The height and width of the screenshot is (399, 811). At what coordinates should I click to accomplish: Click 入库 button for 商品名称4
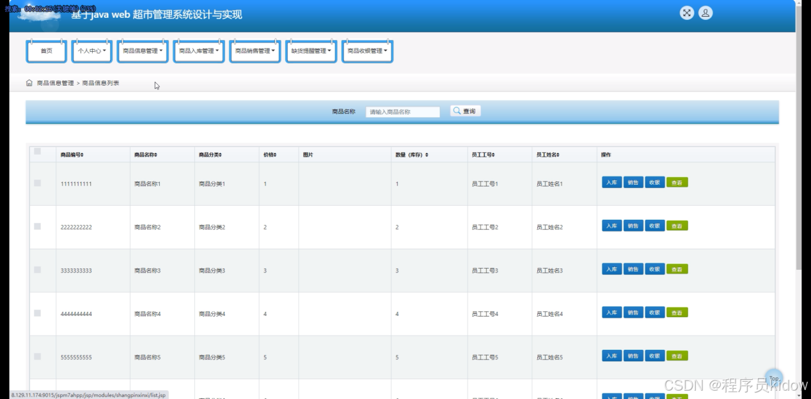(612, 313)
